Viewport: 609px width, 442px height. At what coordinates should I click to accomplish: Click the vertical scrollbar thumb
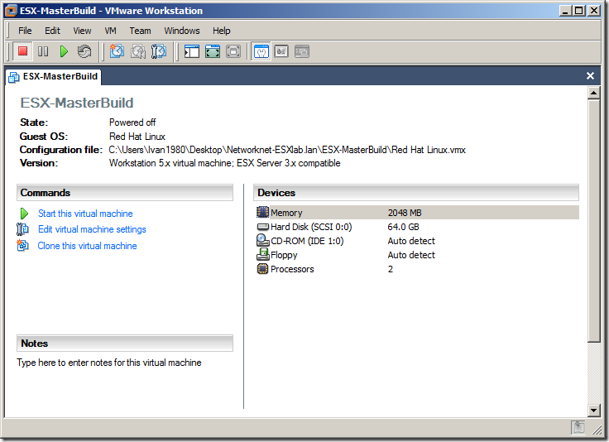[x=594, y=221]
